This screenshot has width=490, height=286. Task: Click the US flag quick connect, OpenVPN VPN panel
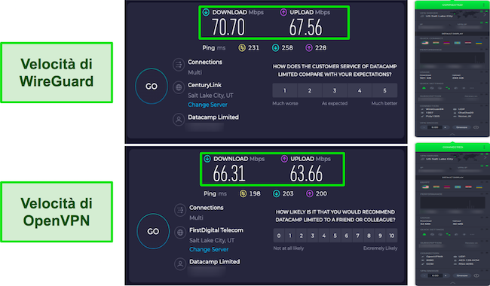(425, 187)
